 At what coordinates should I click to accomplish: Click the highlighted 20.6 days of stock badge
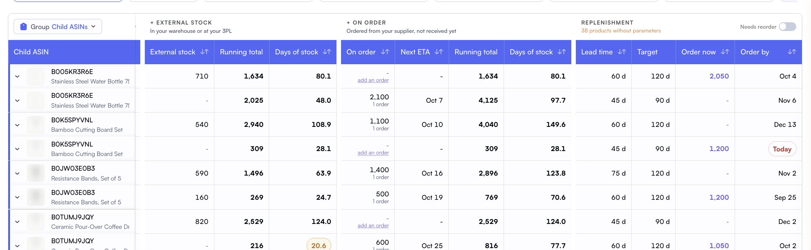pos(319,245)
